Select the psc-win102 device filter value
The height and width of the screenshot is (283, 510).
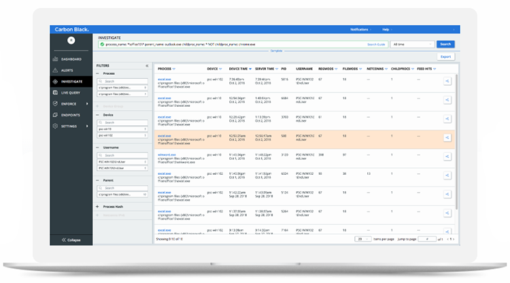(122, 135)
